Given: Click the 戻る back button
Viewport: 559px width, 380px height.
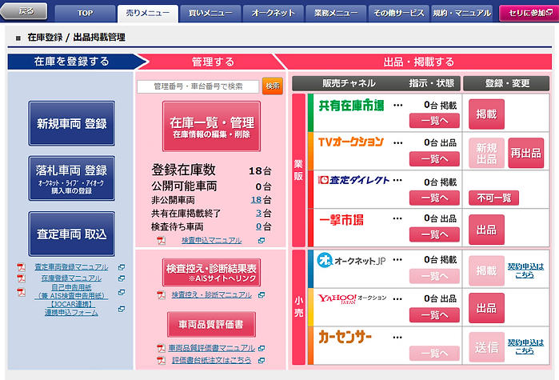Looking at the screenshot, I should [24, 11].
